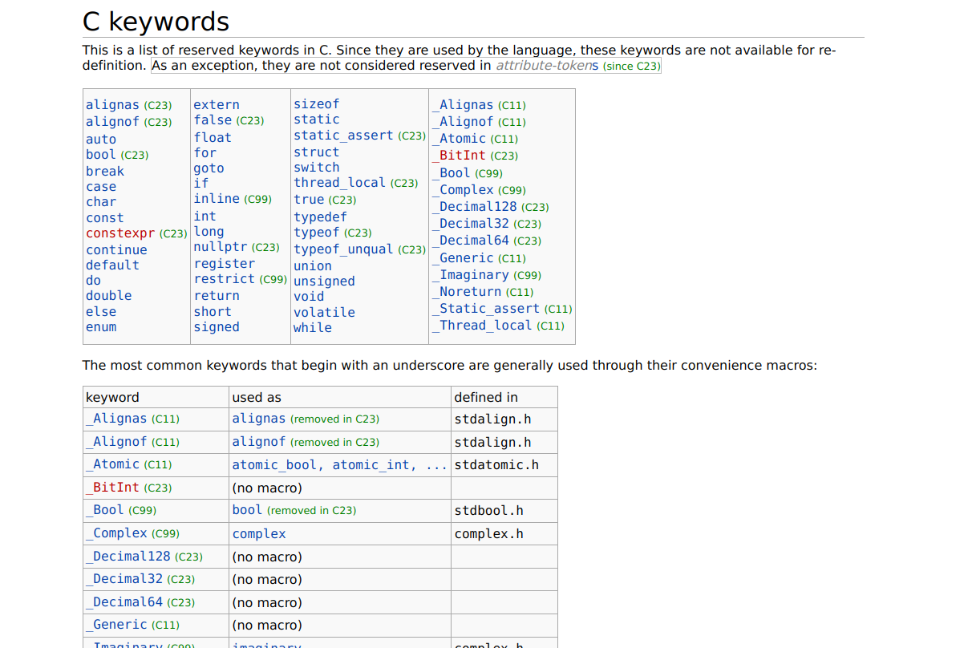
Task: Open the constexpr keyword link
Action: click(x=120, y=233)
